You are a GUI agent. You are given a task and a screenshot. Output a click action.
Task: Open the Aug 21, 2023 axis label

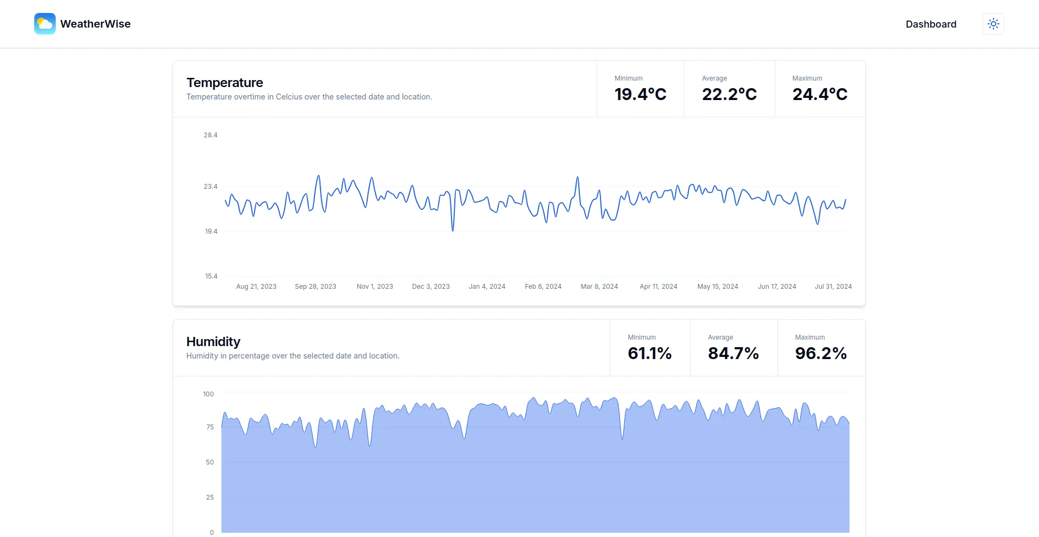click(256, 286)
